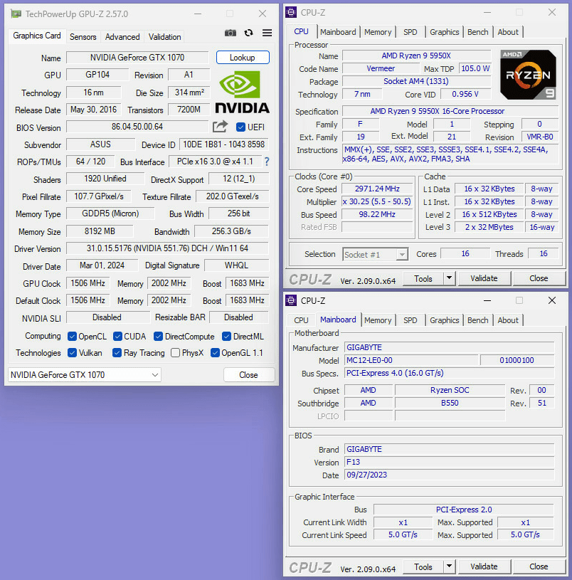Open Bench tab in lower CPU-Z window
Screen dimensions: 572x580
(x=477, y=320)
